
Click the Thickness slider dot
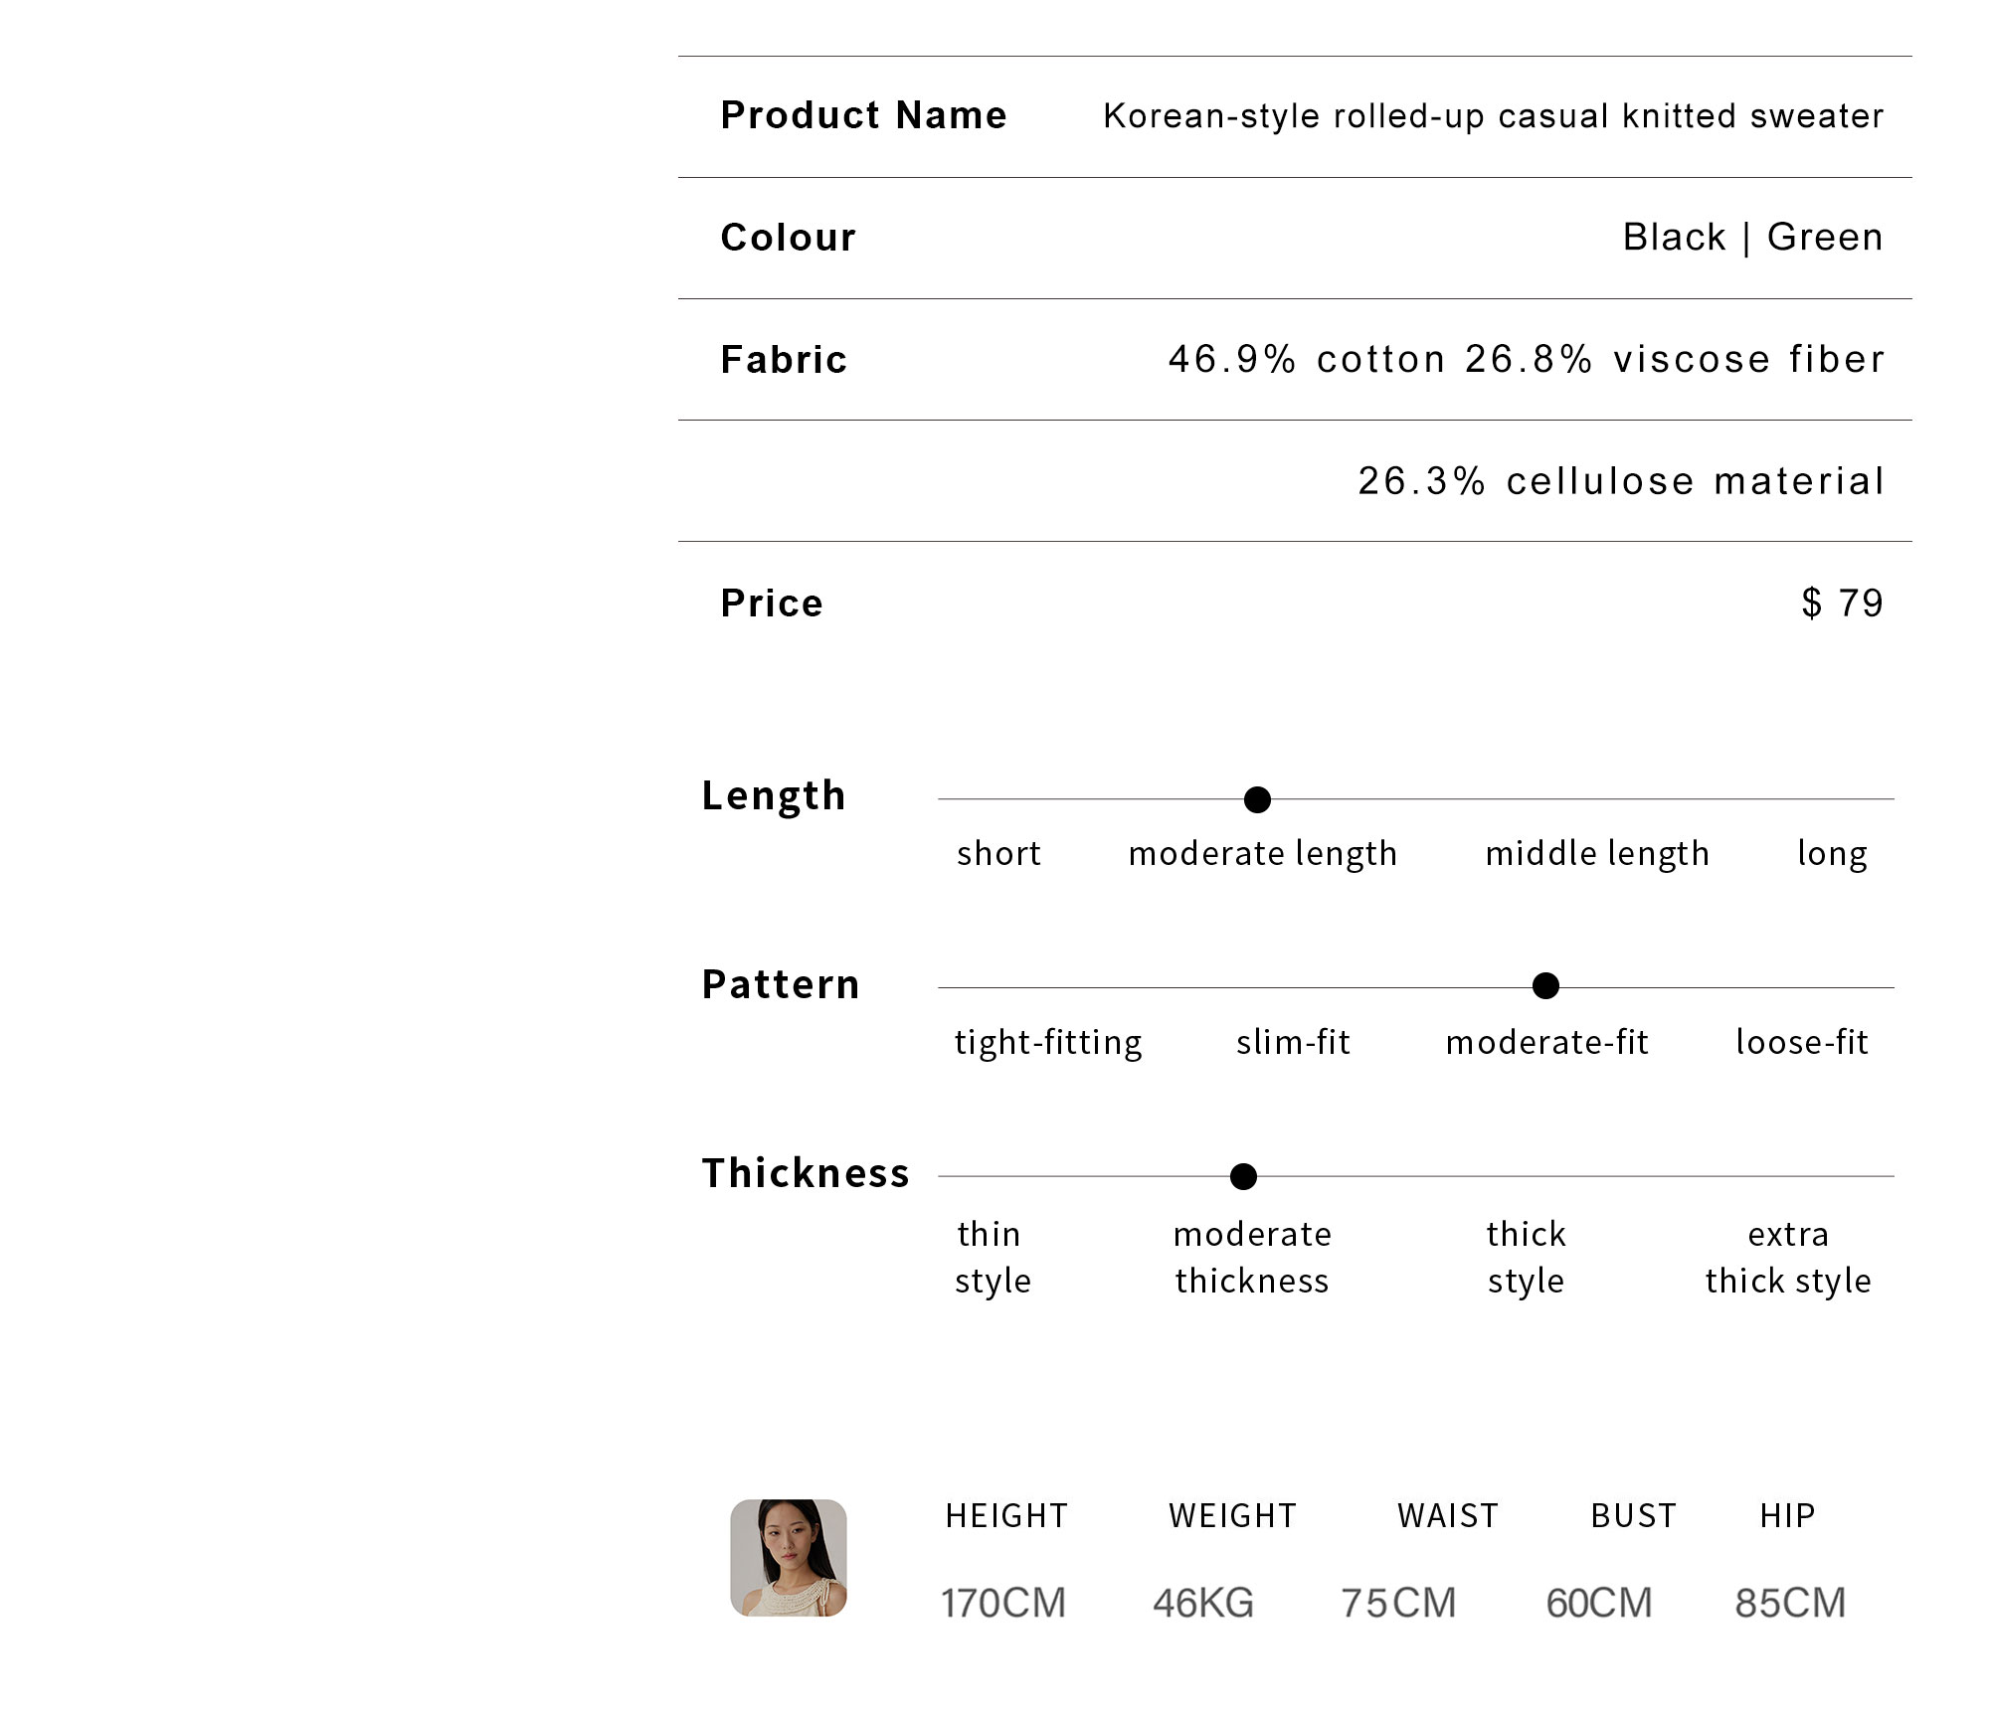coord(1243,1176)
